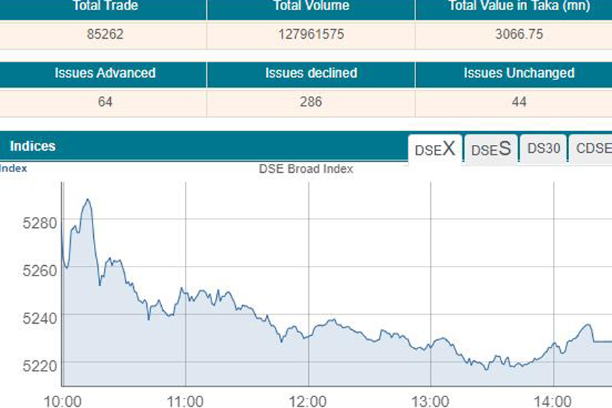
Task: Select the total volume value 127961575
Action: [311, 34]
